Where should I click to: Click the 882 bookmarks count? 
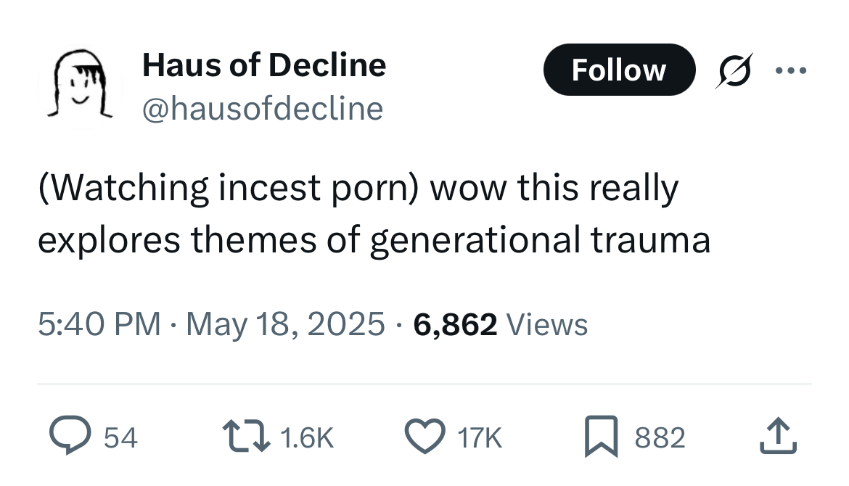[660, 437]
